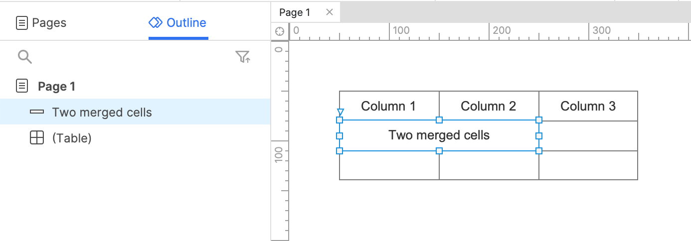Open the Pages panel tab

(x=41, y=23)
